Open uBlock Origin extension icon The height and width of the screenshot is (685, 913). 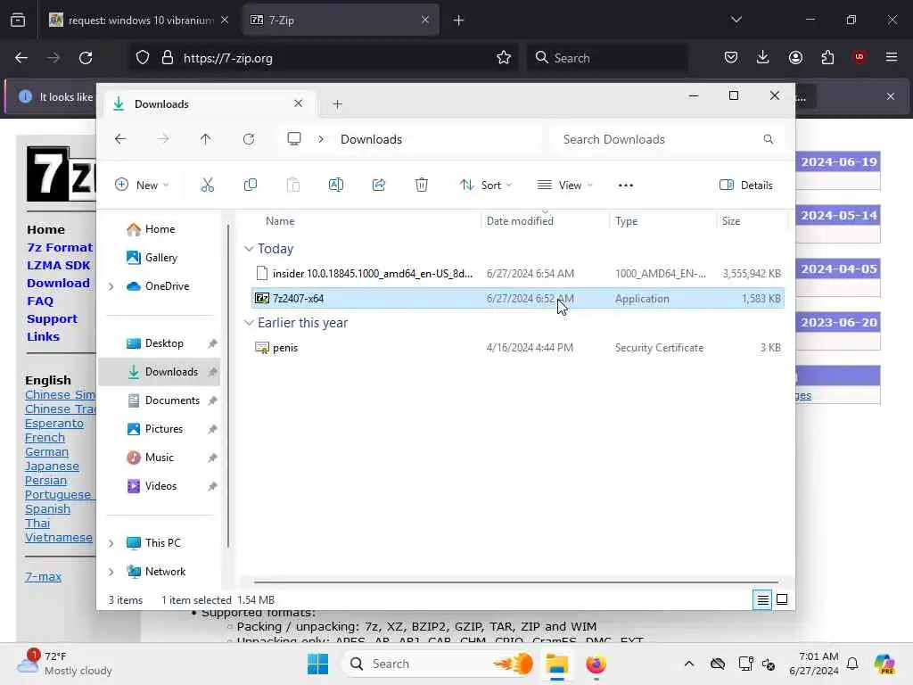click(x=860, y=57)
